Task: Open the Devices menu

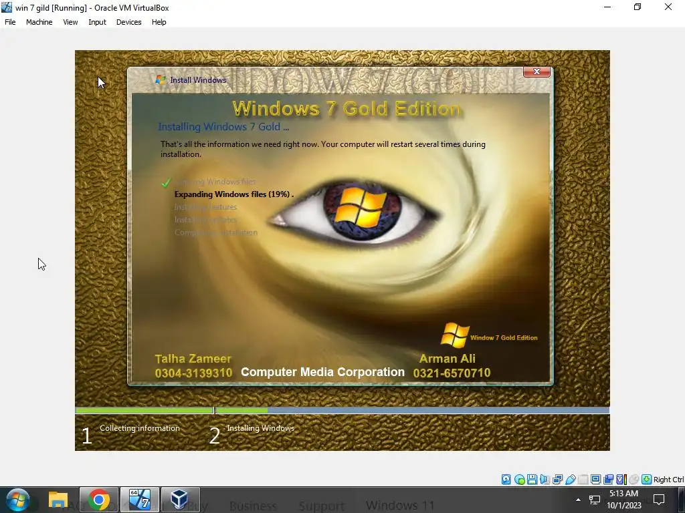Action: tap(128, 22)
